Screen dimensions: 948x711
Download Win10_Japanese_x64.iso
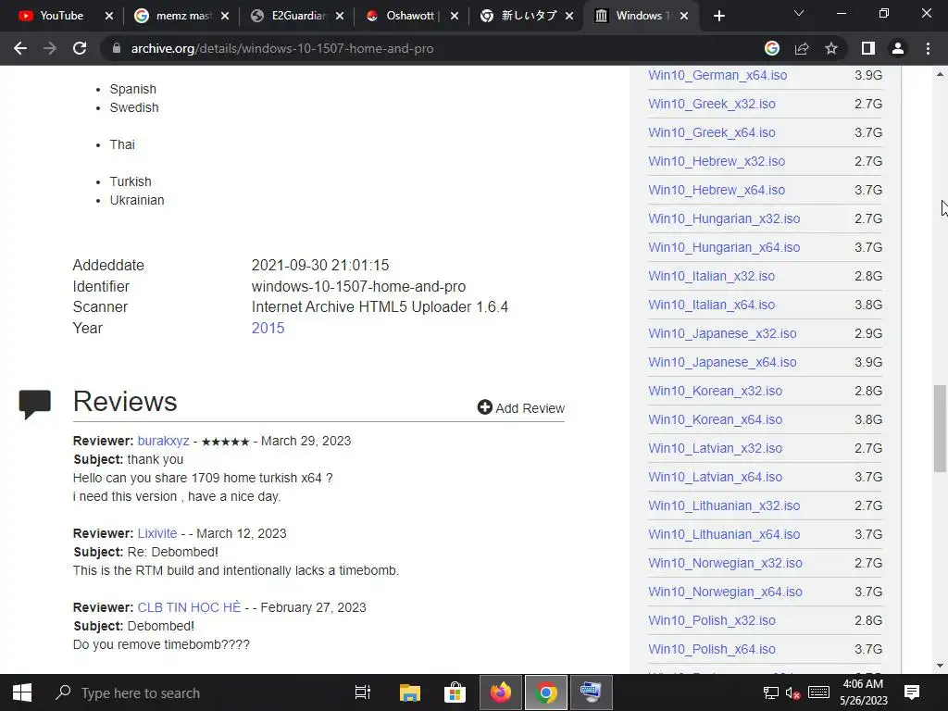click(722, 362)
